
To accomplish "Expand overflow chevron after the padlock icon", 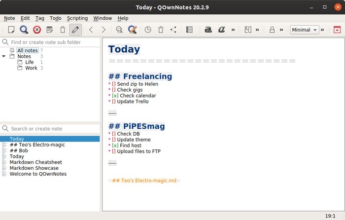I will point(281,30).
